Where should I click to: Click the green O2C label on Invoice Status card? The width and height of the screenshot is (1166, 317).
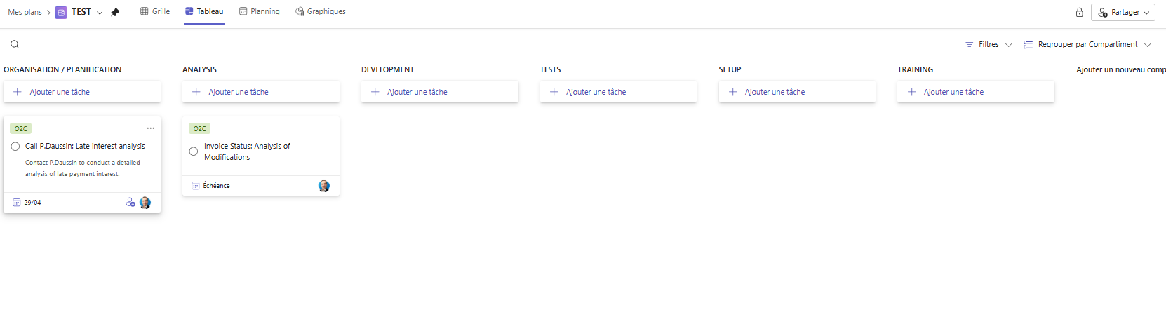point(200,128)
